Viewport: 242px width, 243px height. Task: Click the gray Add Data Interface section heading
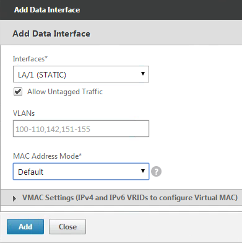(51, 33)
